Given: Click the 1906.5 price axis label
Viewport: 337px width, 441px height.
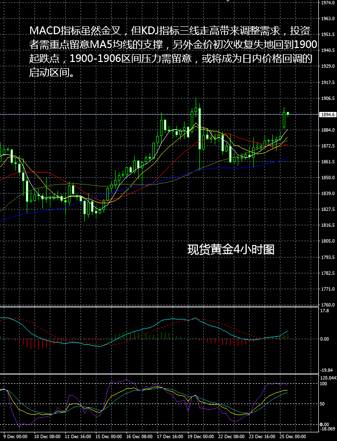Looking at the screenshot, I should click(x=327, y=98).
